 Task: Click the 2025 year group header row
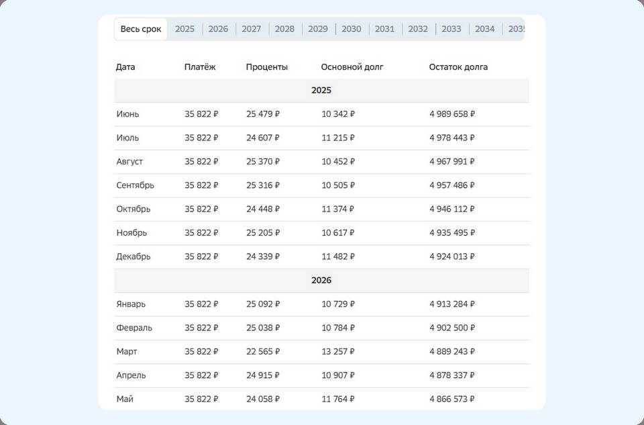click(x=321, y=91)
